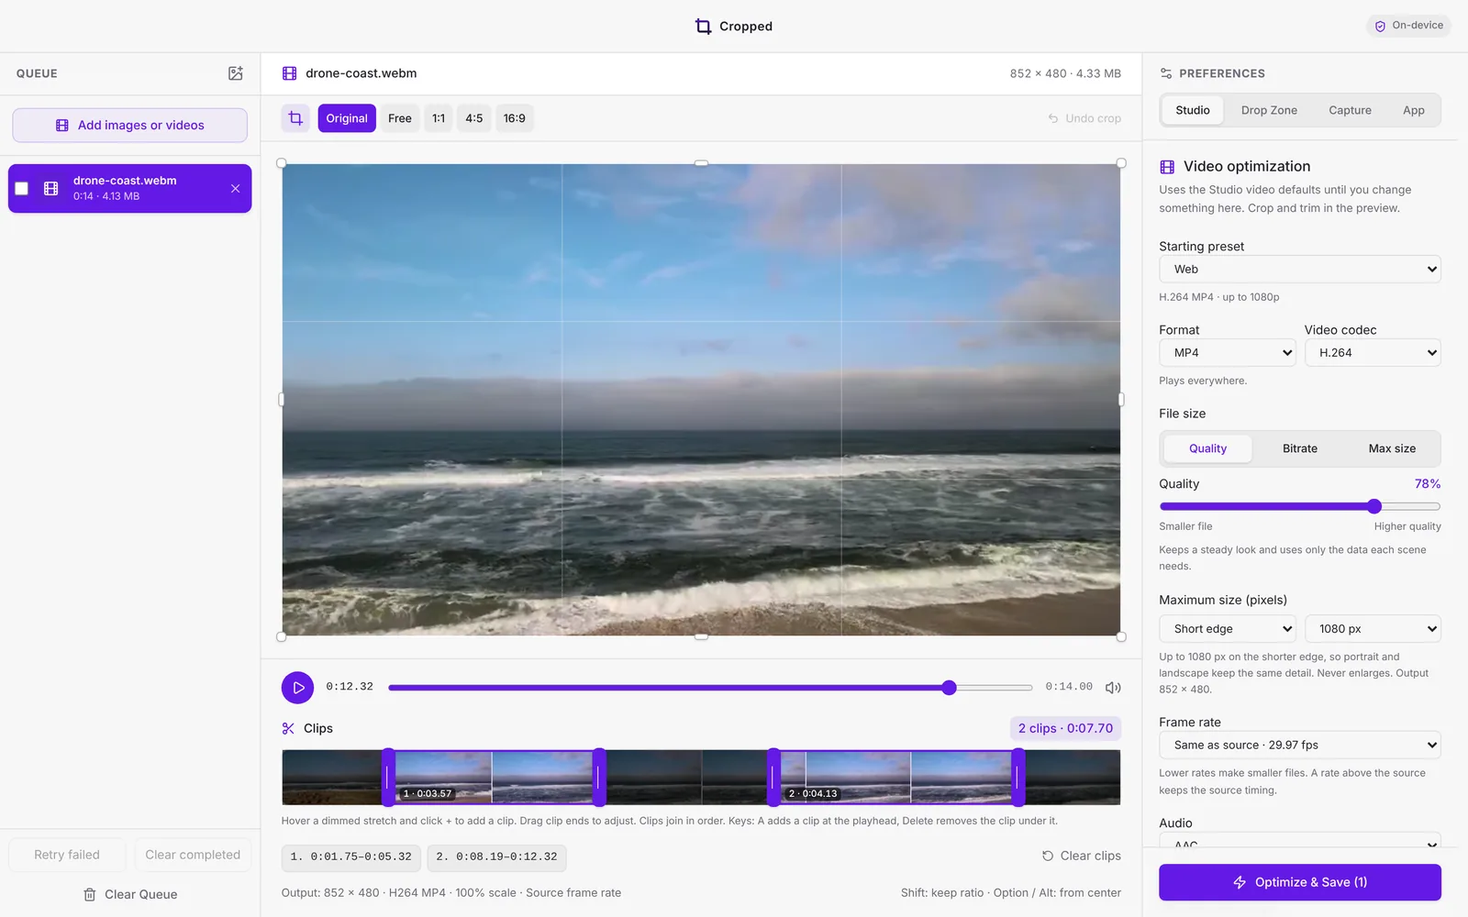
Task: Click the On-device shield badge
Action: tap(1409, 26)
